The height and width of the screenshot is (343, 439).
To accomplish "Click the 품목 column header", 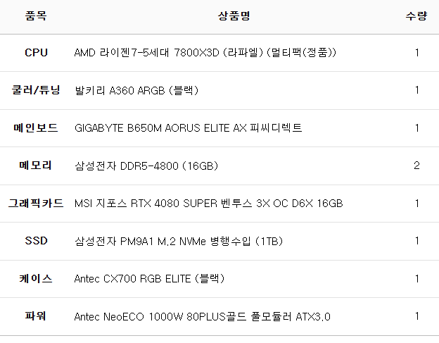I will tap(36, 15).
